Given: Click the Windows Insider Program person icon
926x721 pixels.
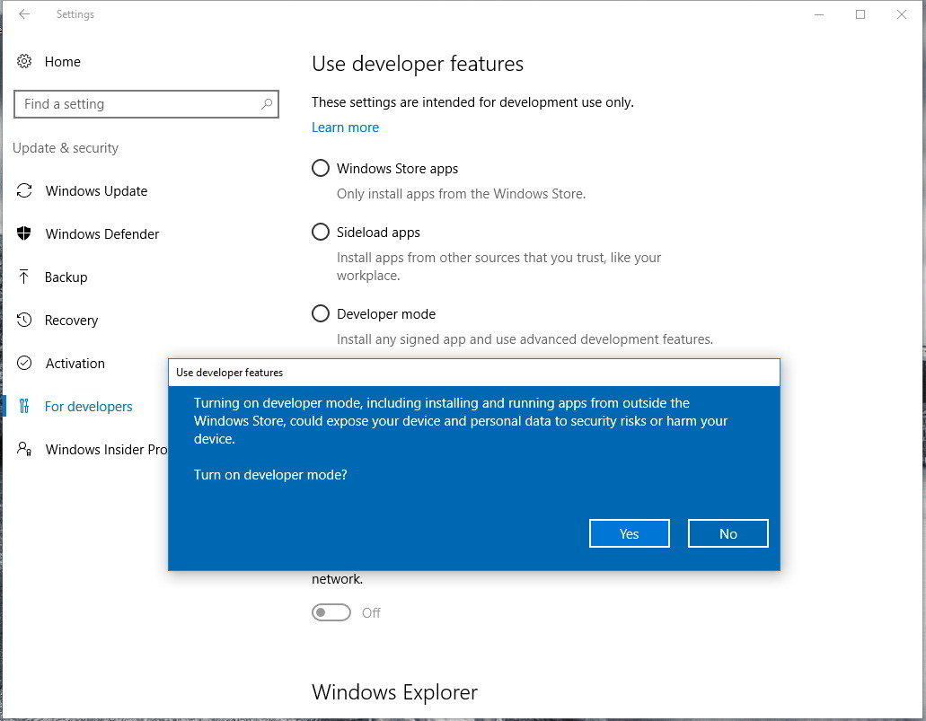Looking at the screenshot, I should click(x=23, y=449).
